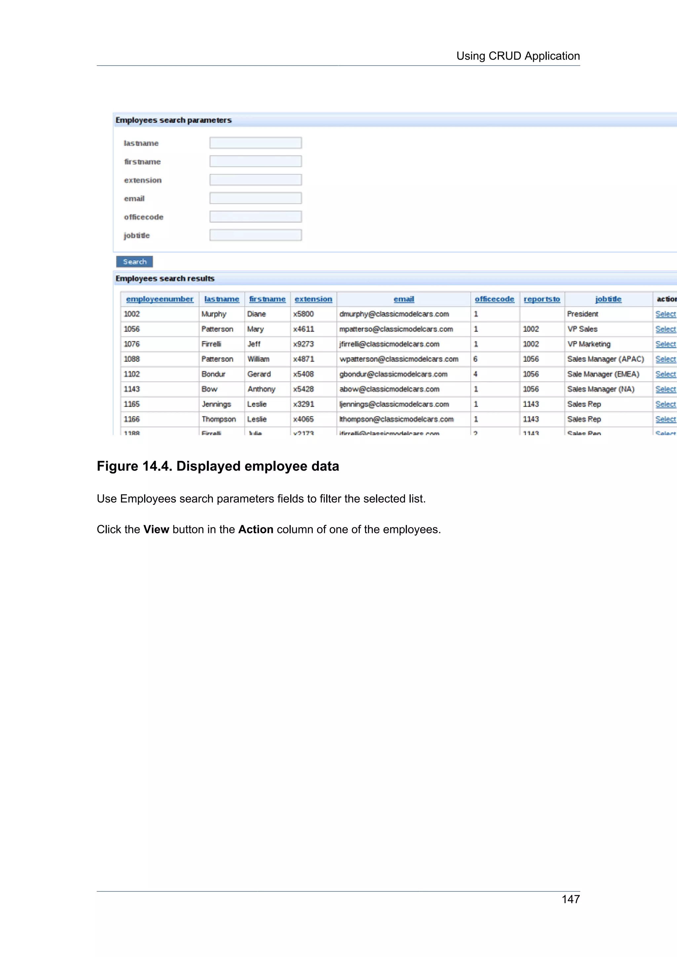Focus the extension search field
677x957 pixels.
(256, 180)
